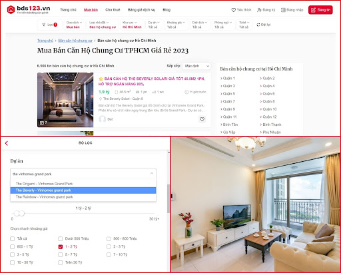Image resolution: width=341 pixels, height=273 pixels.
Task: Enable the 2 - 3 Tỷ price checkbox
Action: (x=109, y=246)
